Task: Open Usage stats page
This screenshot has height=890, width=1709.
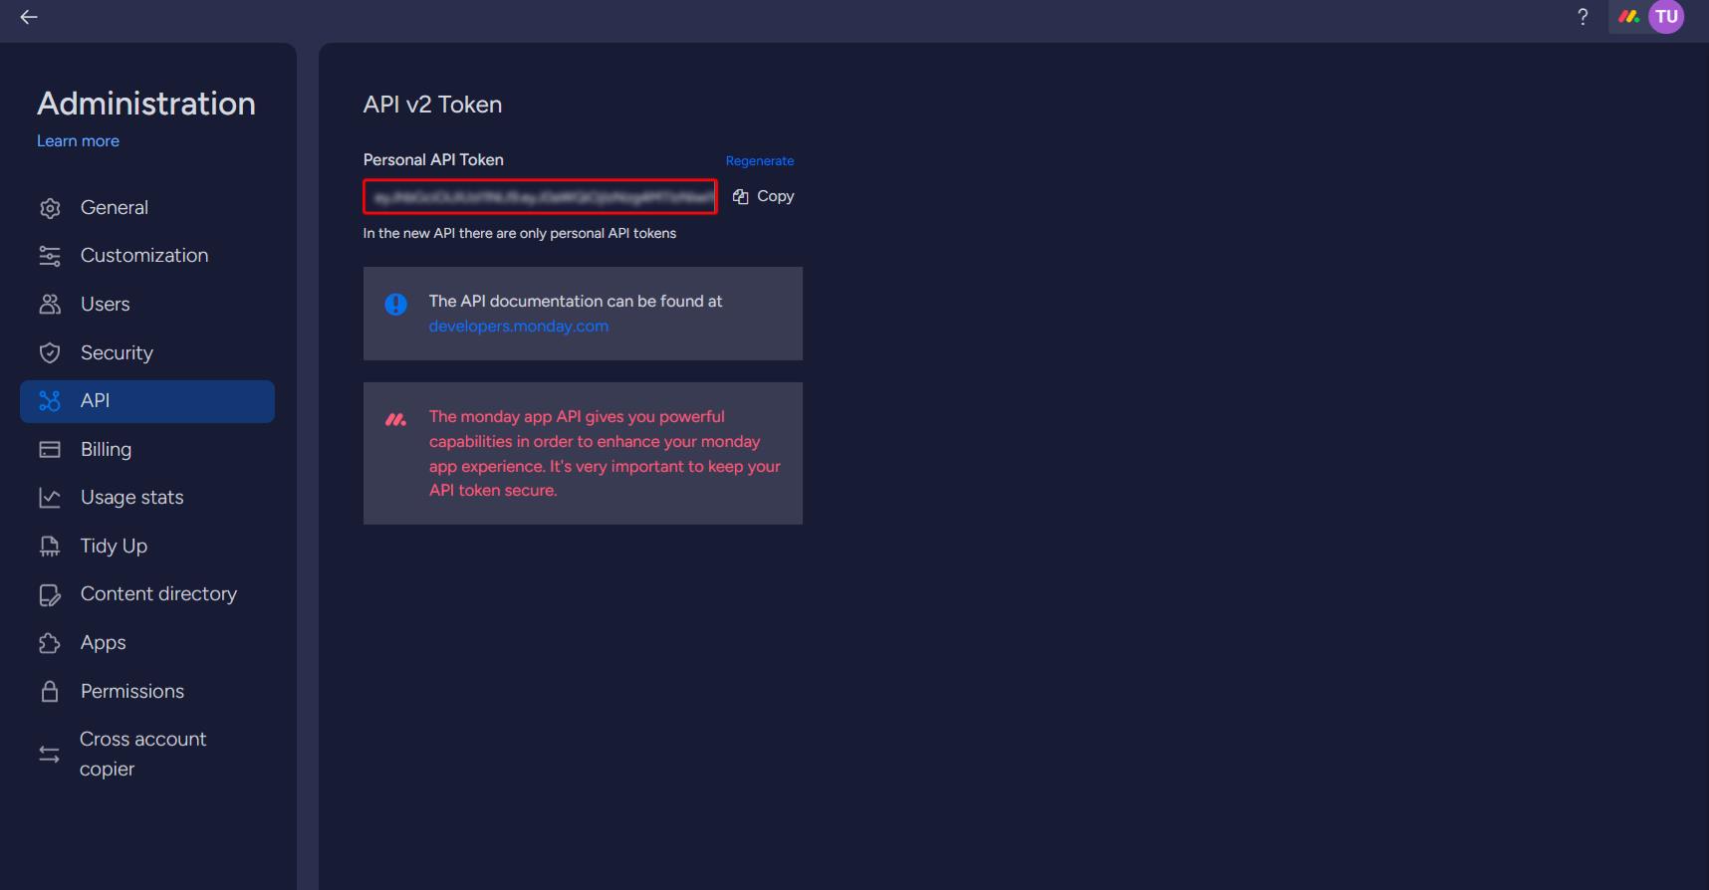Action: pos(131,498)
